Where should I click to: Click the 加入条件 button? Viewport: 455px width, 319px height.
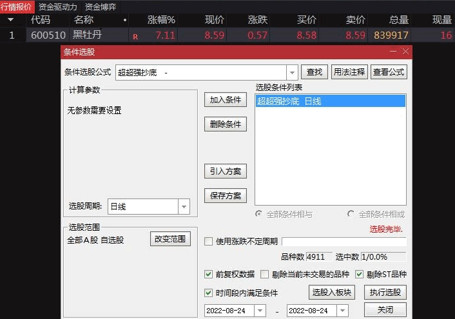[x=226, y=99]
